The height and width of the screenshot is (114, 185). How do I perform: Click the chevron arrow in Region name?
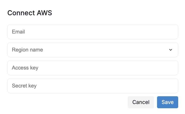(171, 50)
